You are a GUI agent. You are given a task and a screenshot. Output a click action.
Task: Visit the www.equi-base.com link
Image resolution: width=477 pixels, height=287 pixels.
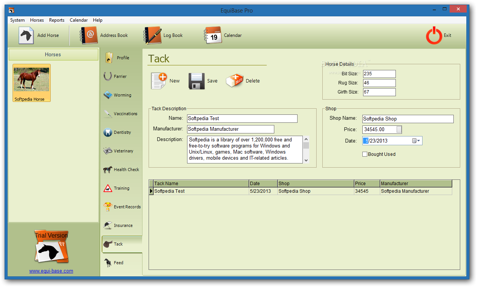click(51, 271)
